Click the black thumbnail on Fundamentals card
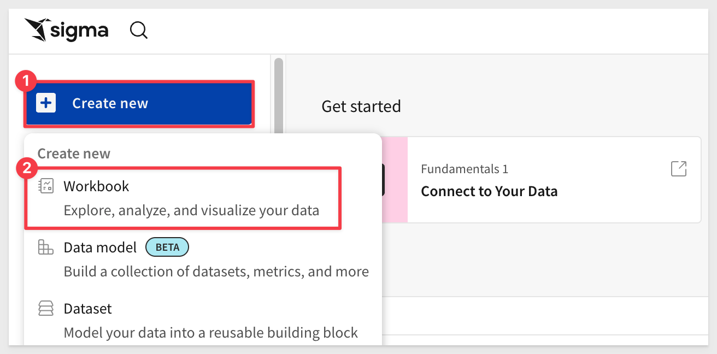The image size is (717, 354). point(383,180)
